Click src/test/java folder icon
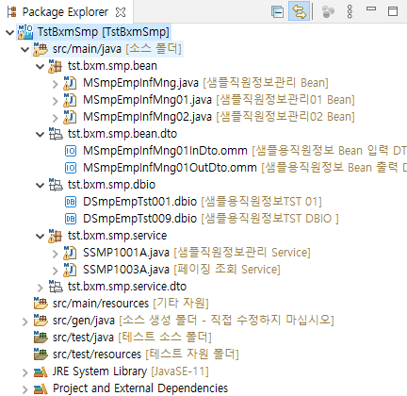The height and width of the screenshot is (396, 407). tap(41, 338)
